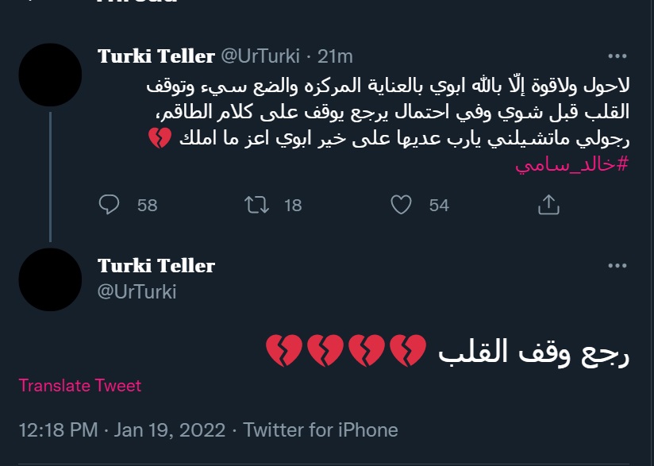Click Translate Tweet link

click(80, 386)
